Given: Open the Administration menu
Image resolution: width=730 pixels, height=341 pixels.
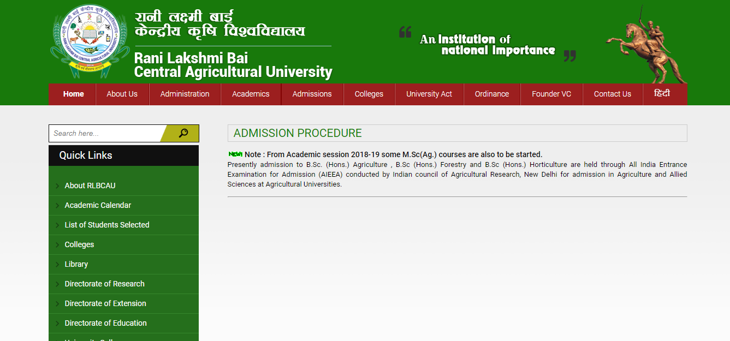Looking at the screenshot, I should 185,94.
